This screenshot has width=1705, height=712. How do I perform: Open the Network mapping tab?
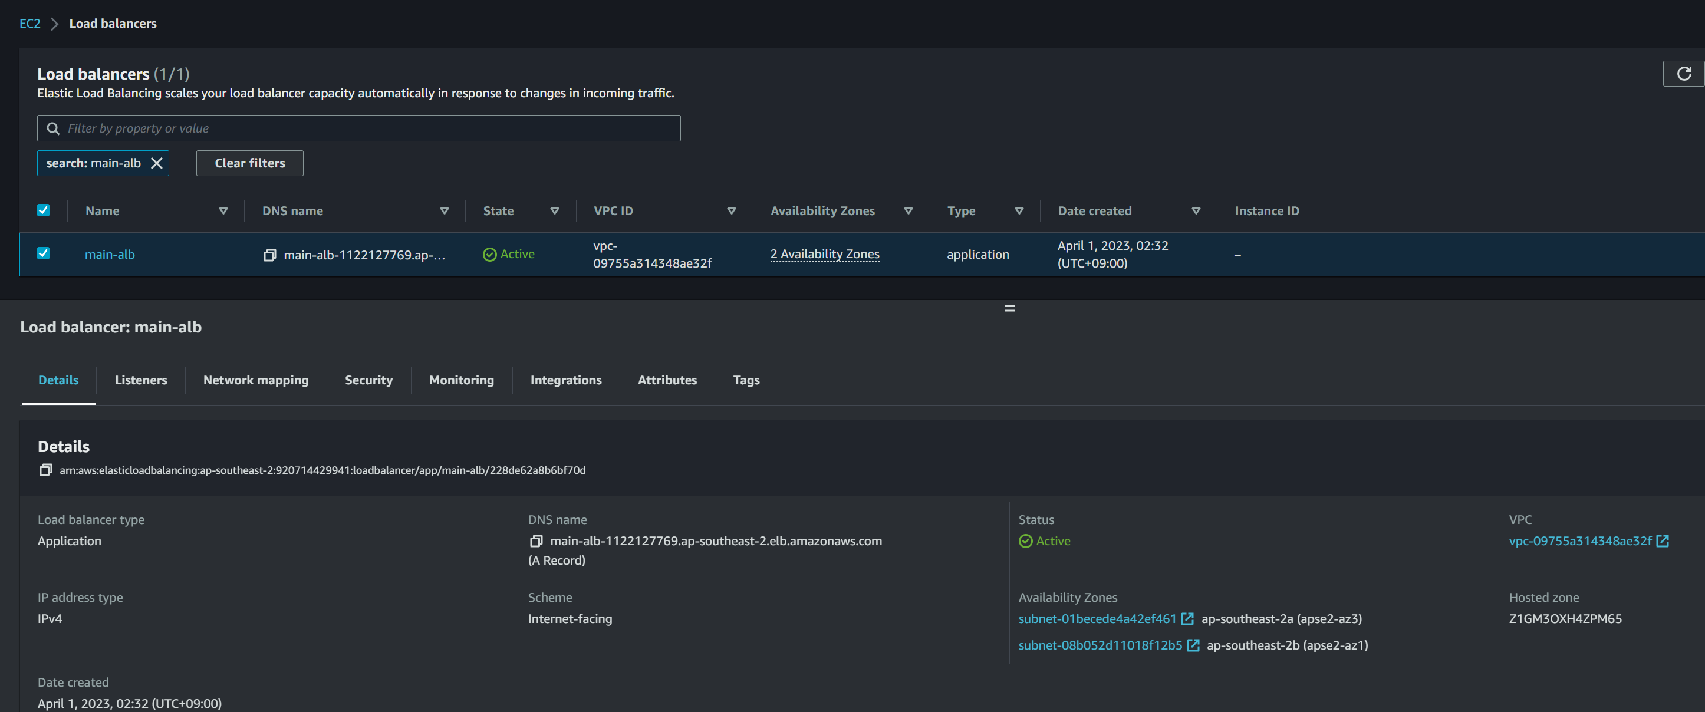(255, 380)
